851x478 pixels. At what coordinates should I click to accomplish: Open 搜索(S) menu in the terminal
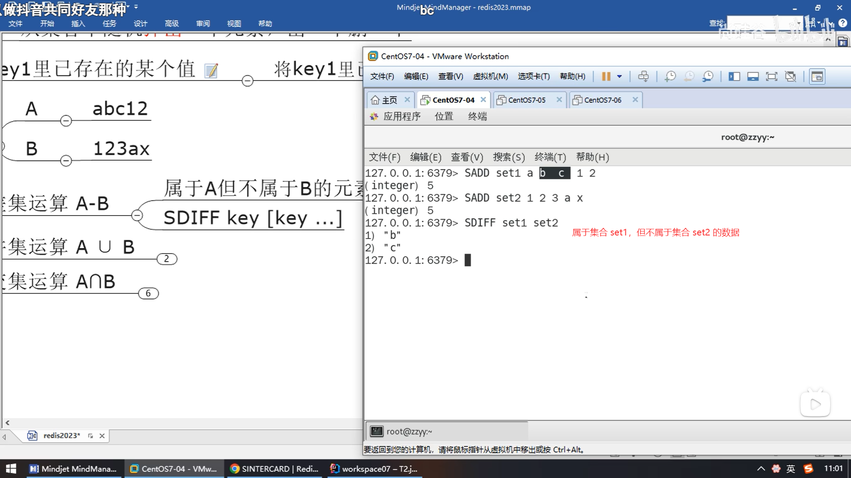click(508, 157)
